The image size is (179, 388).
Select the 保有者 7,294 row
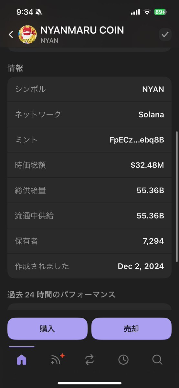[89, 241]
